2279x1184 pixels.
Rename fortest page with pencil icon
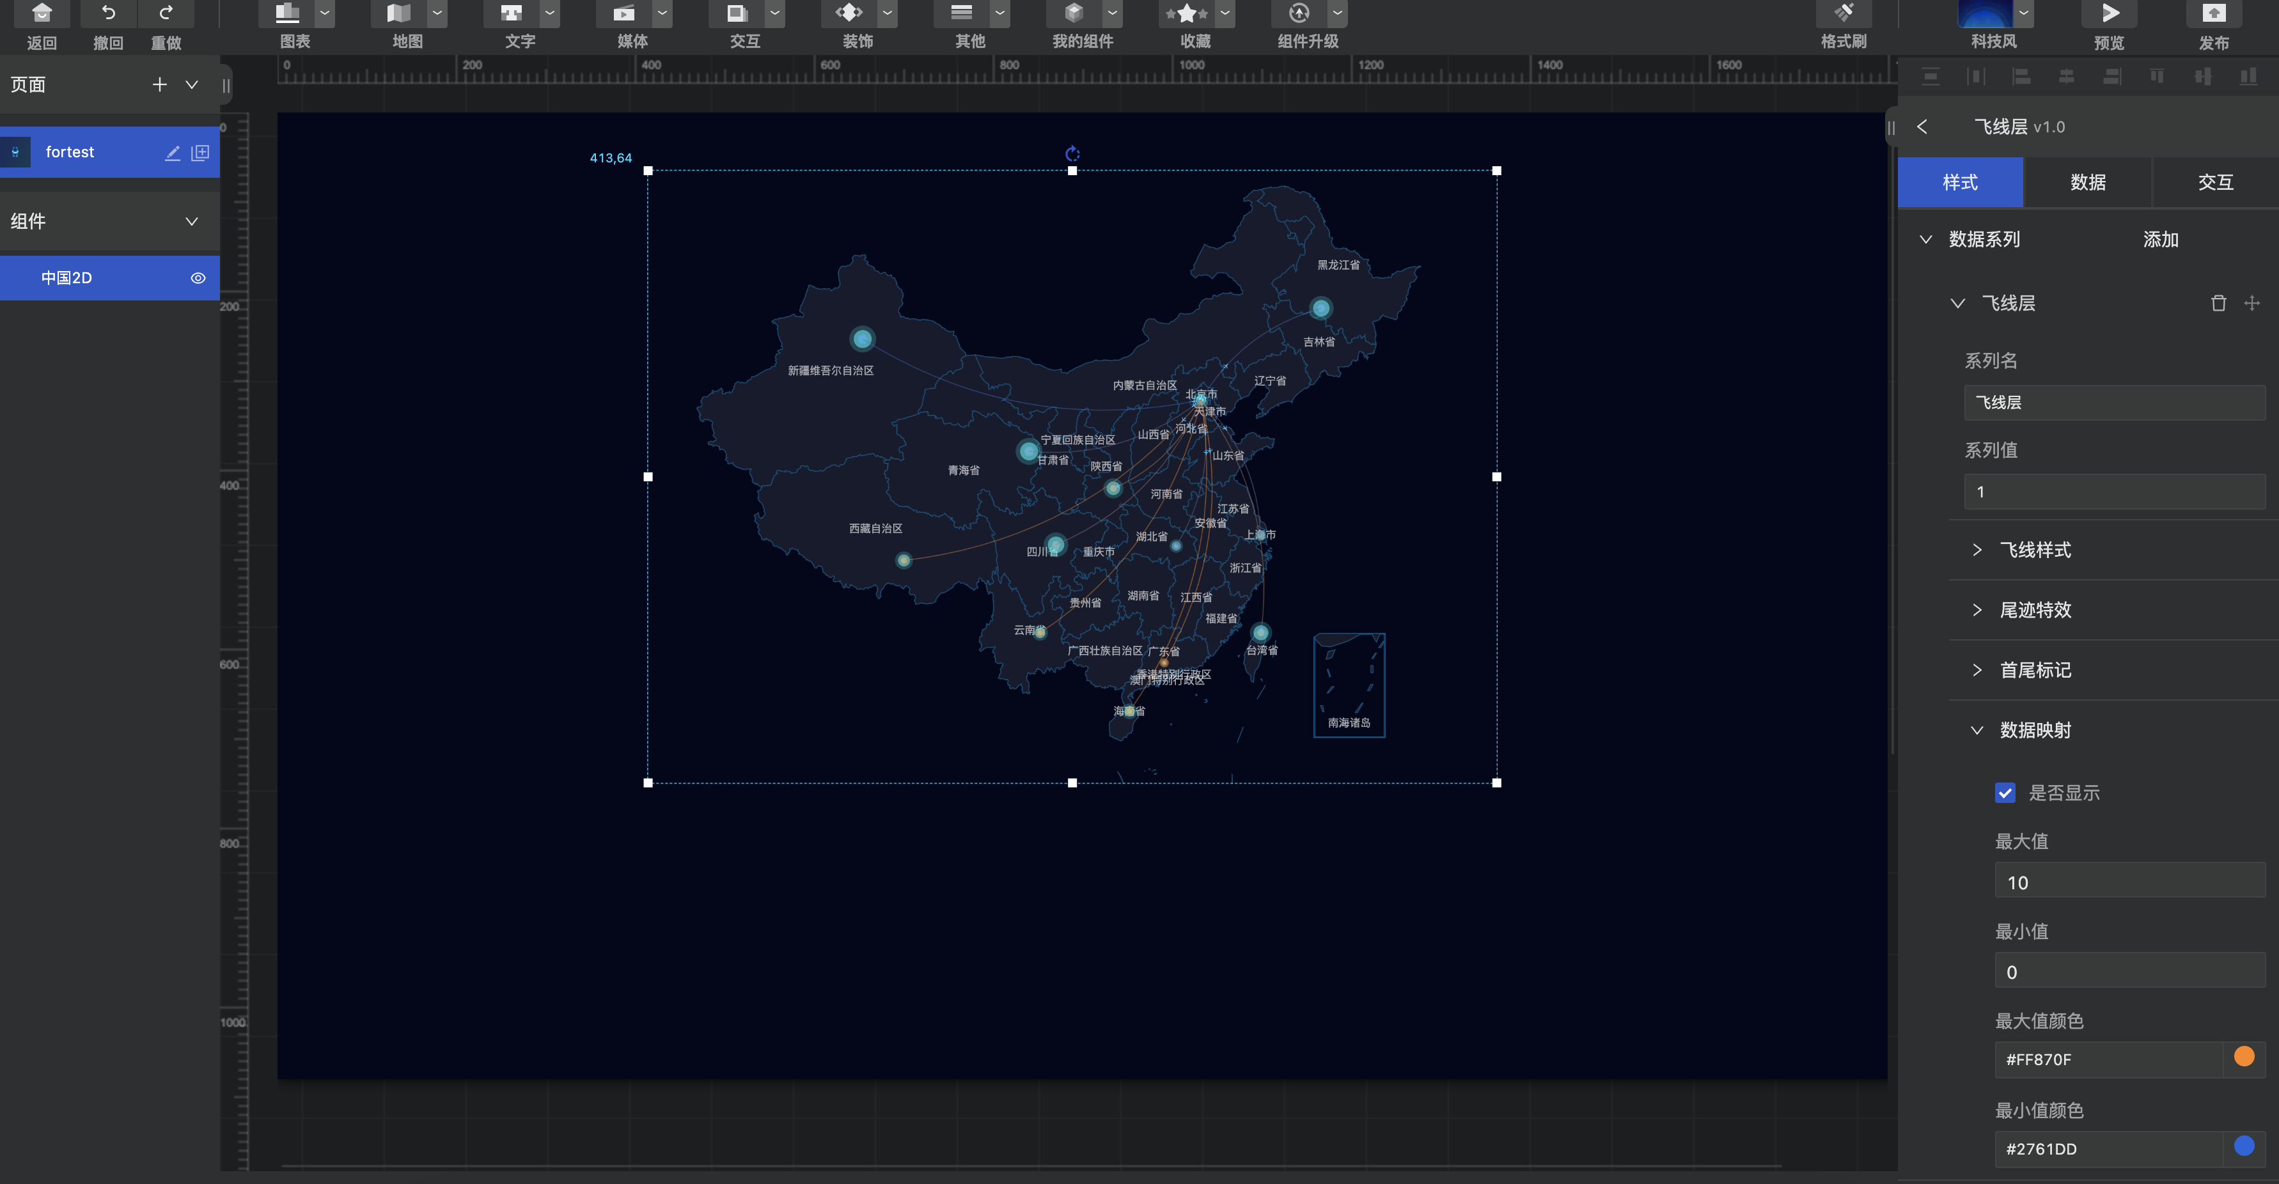[x=173, y=153]
